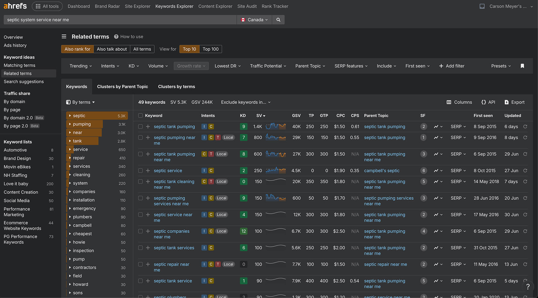This screenshot has height=298, width=538.
Task: Open the septic pumping near me keyword link
Action: click(174, 140)
